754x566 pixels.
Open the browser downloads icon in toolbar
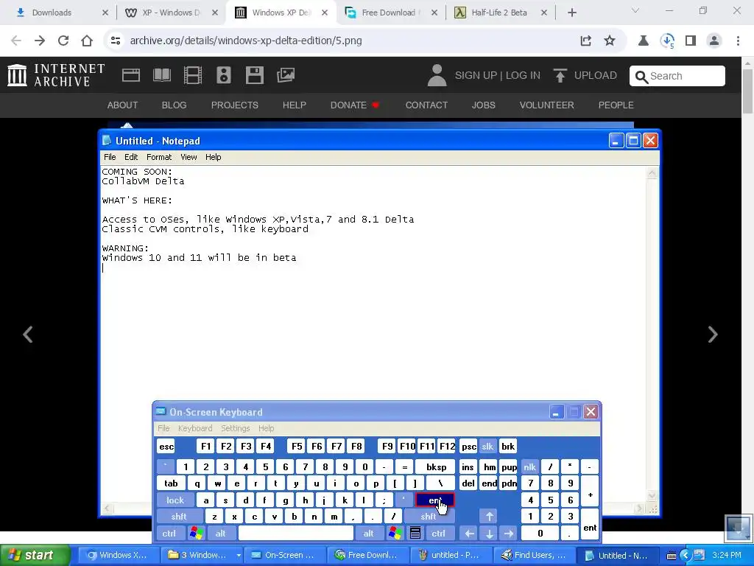[667, 41]
